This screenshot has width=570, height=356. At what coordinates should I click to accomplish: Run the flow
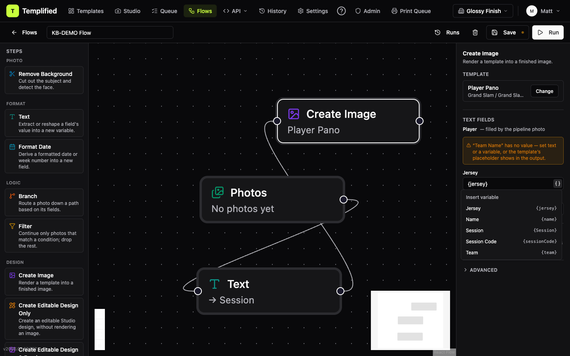pos(548,32)
